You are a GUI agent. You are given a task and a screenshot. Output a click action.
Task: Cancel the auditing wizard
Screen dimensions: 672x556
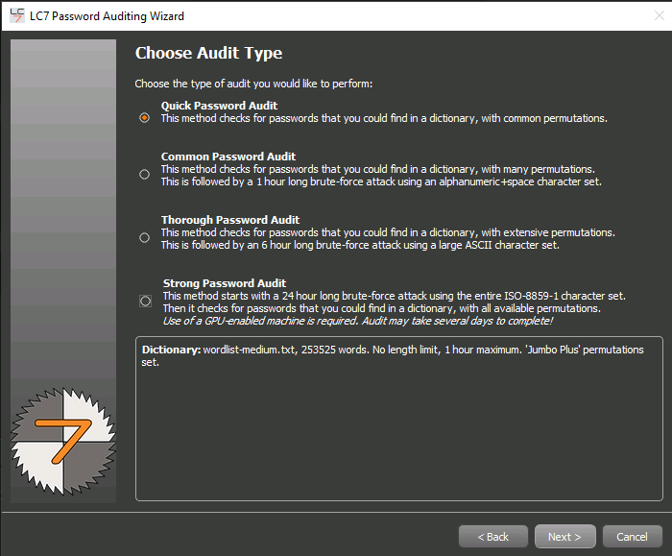click(632, 537)
